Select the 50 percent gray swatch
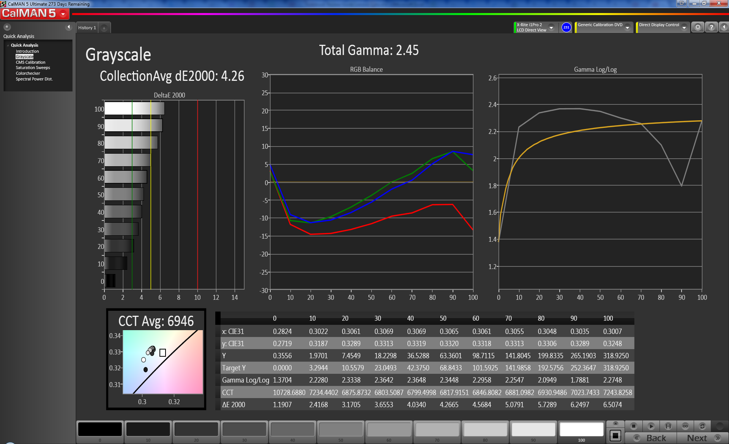Viewport: 729px width, 444px height. [x=341, y=430]
